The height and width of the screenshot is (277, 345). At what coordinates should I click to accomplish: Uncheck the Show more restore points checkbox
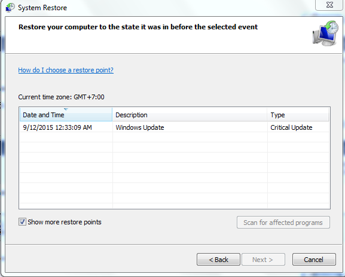tap(22, 222)
